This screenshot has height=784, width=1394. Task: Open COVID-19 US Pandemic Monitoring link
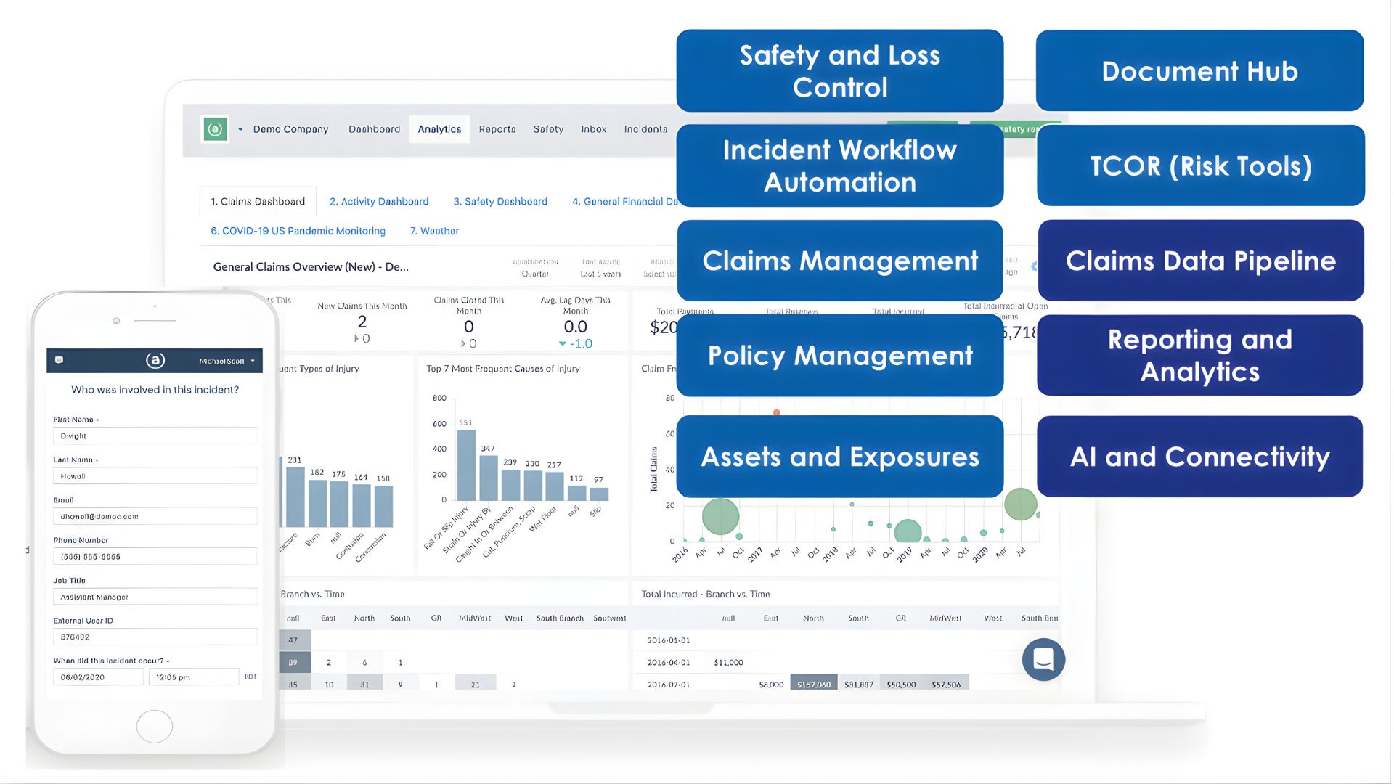click(x=298, y=231)
